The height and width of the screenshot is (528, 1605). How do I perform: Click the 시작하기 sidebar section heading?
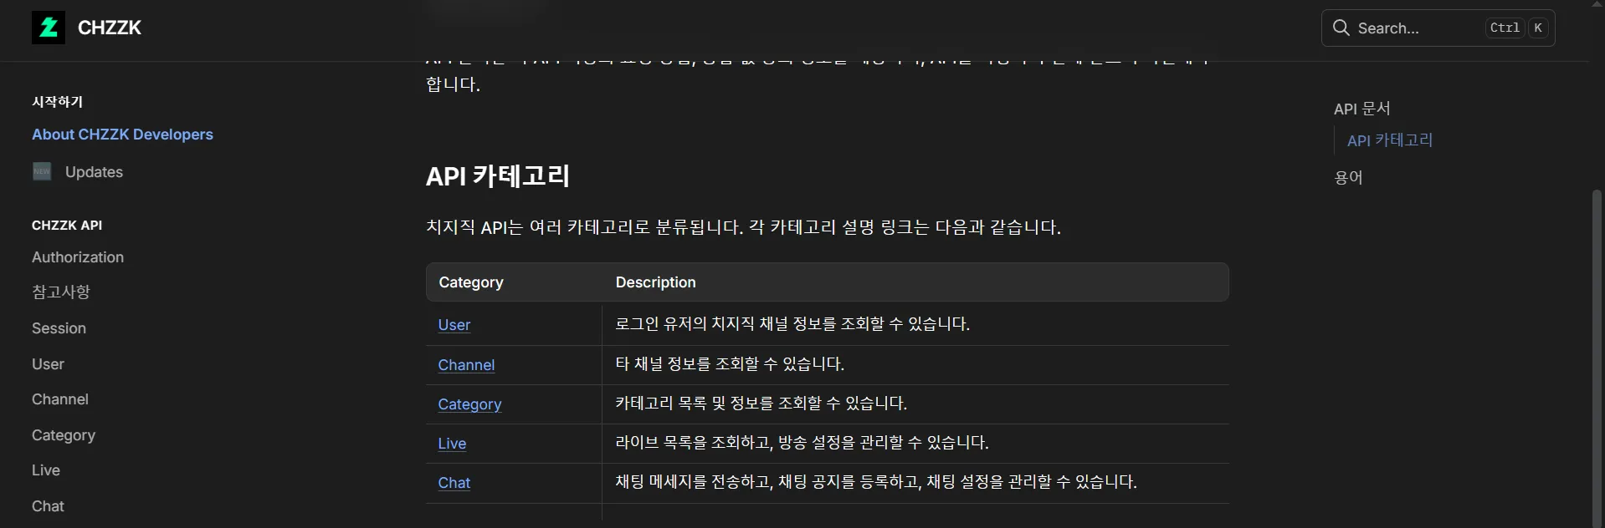(x=57, y=102)
